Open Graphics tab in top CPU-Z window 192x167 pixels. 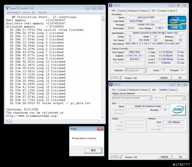coord(163,11)
